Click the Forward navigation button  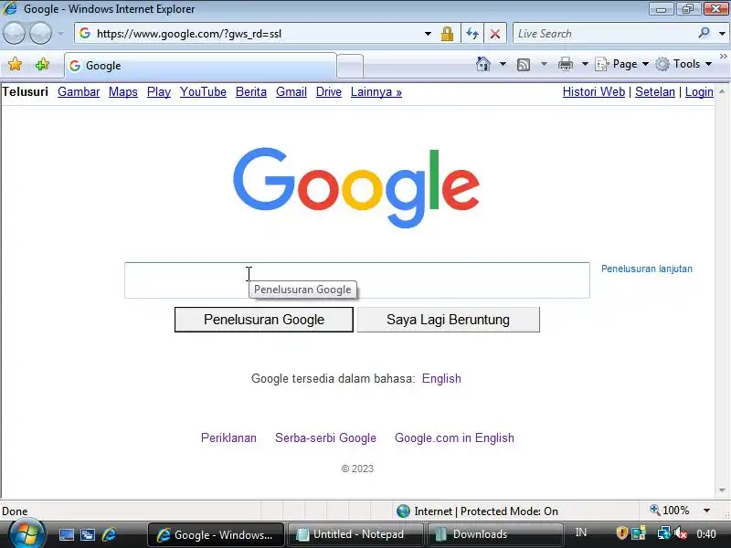[x=40, y=34]
